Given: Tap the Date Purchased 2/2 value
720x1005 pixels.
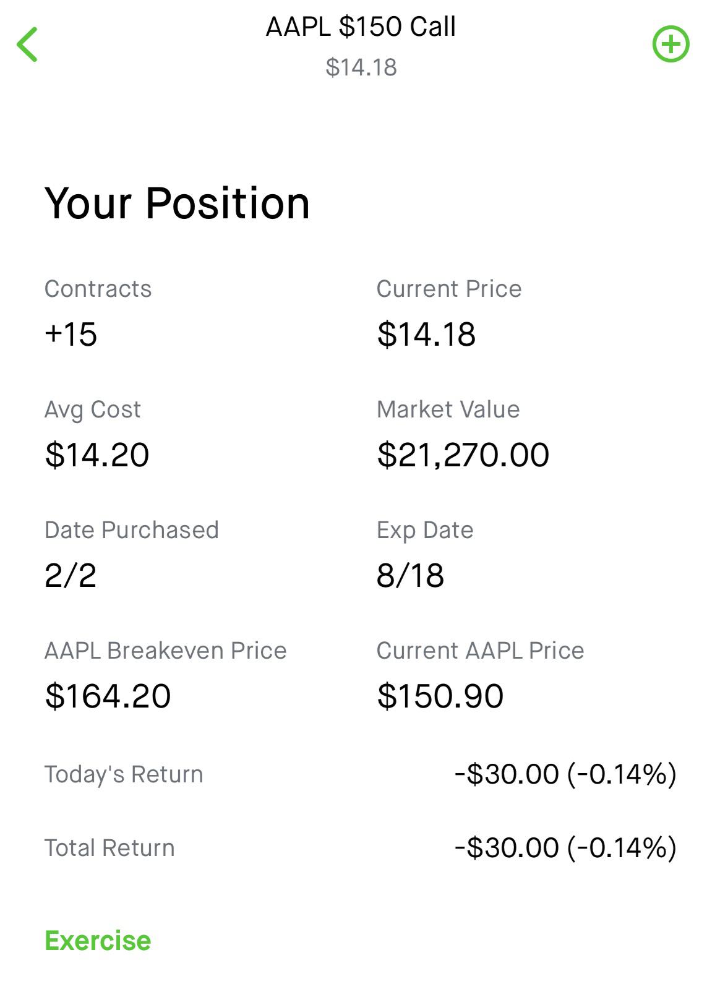Looking at the screenshot, I should 71,576.
